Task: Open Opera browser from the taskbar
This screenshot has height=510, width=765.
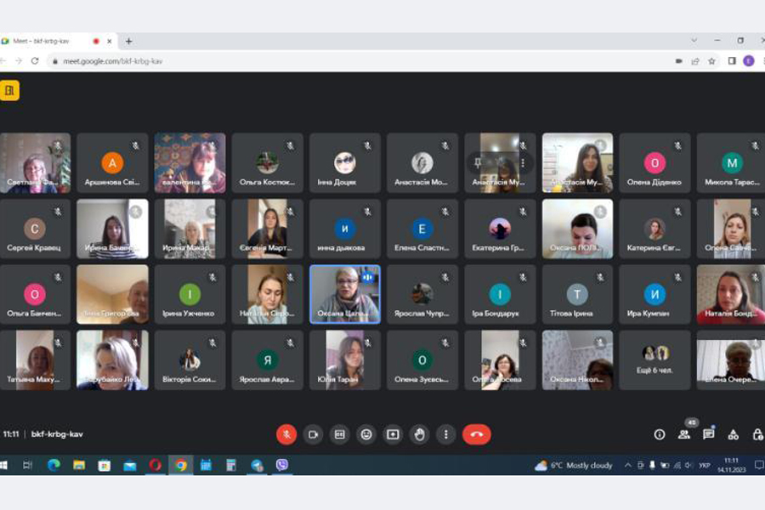Action: pos(156,465)
